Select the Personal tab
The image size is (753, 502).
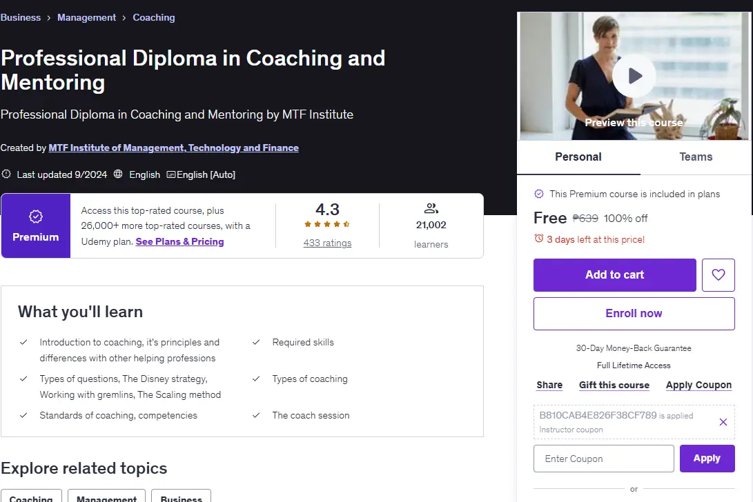coord(578,157)
